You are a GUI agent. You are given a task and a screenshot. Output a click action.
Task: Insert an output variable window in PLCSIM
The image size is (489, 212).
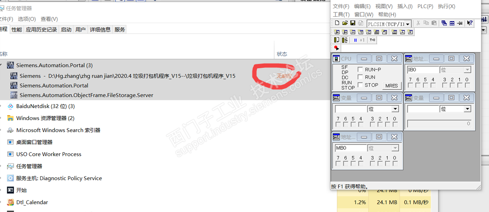(344, 32)
